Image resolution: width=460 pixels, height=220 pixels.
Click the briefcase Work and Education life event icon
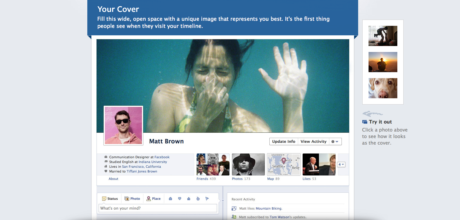coord(170,199)
